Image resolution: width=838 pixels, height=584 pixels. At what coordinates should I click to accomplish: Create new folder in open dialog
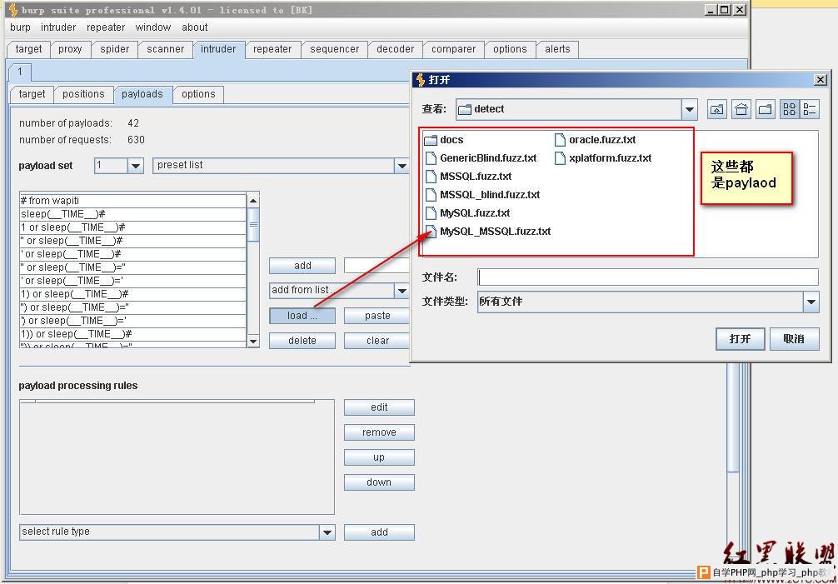tap(766, 109)
